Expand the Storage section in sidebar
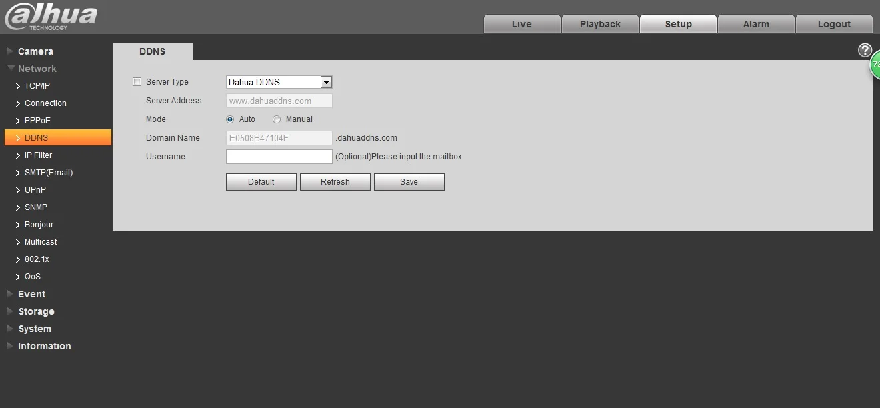880x408 pixels. coord(36,311)
